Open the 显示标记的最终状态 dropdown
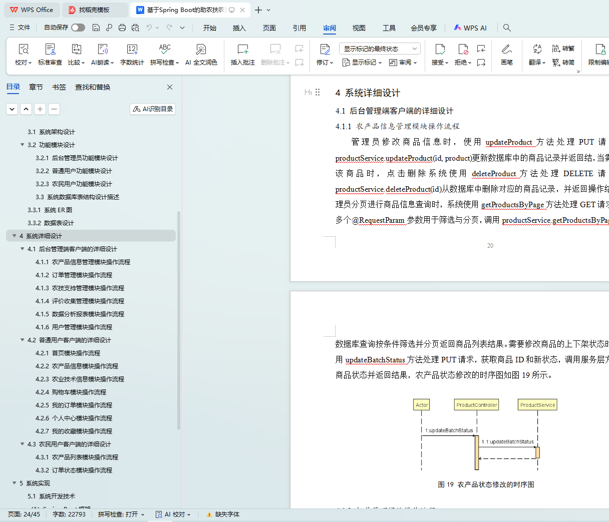609x522 pixels. 380,49
